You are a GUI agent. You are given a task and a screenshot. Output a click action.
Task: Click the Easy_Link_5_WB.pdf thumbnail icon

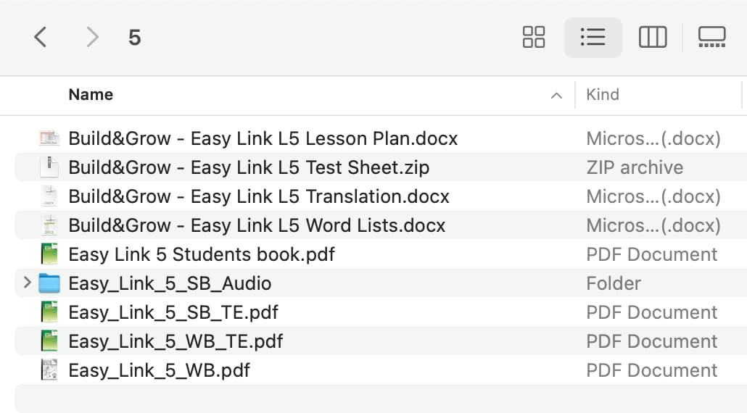click(49, 370)
